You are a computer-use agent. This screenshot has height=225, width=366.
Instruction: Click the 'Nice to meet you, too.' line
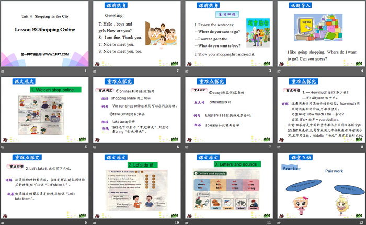(x=120, y=51)
